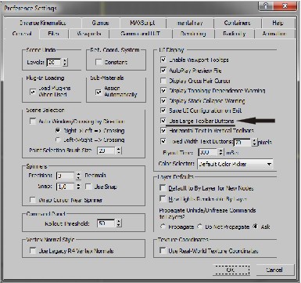The image size is (301, 283).
Task: Open the Gamma and LUT tab
Action: click(x=141, y=34)
